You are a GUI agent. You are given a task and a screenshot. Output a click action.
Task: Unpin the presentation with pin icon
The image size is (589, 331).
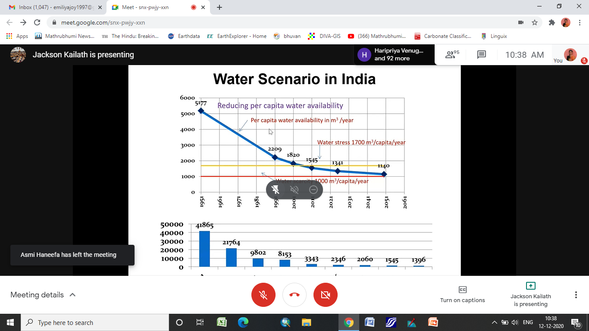click(276, 190)
